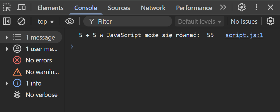Open the Performance tab
The height and width of the screenshot is (112, 280).
(x=194, y=8)
